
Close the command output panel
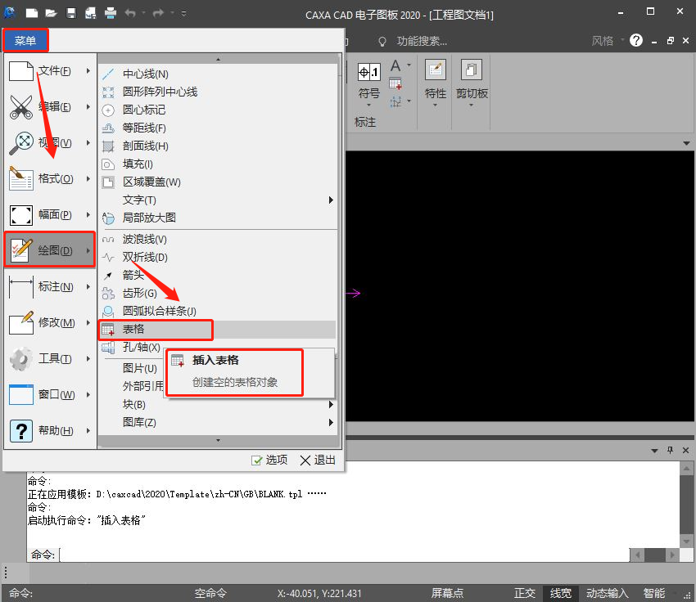[x=686, y=450]
